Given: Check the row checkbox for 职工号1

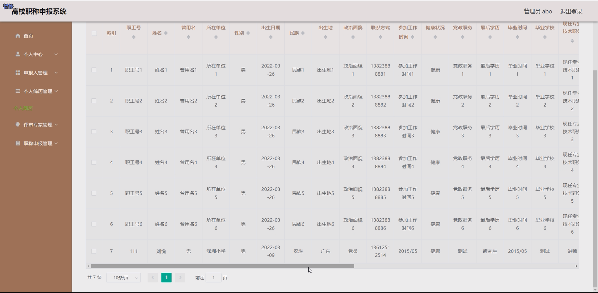Looking at the screenshot, I should click(x=94, y=70).
